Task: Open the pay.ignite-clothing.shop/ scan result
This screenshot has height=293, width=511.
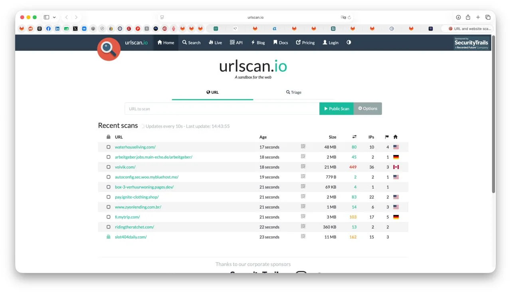Action: 137,197
